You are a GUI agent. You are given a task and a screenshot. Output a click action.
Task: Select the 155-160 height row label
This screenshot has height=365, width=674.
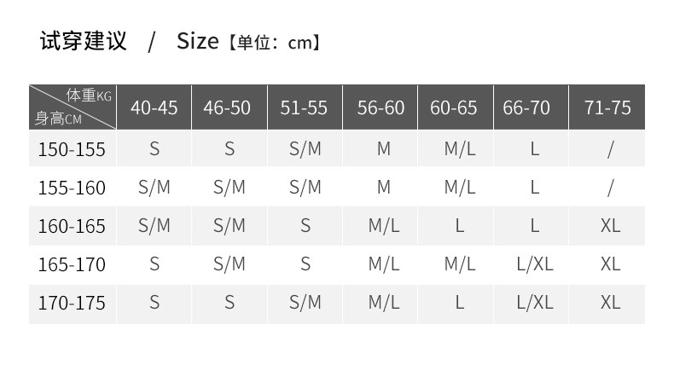[x=72, y=188]
